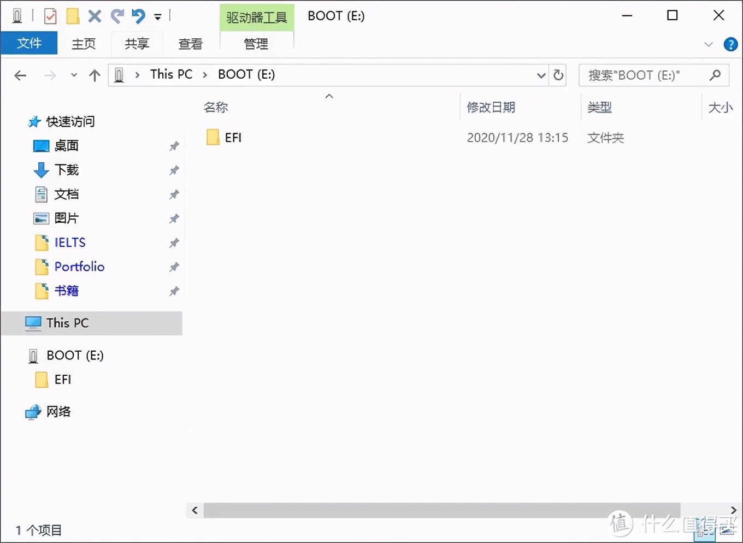The height and width of the screenshot is (543, 743).
Task: Navigate back with the left arrow
Action: [20, 75]
